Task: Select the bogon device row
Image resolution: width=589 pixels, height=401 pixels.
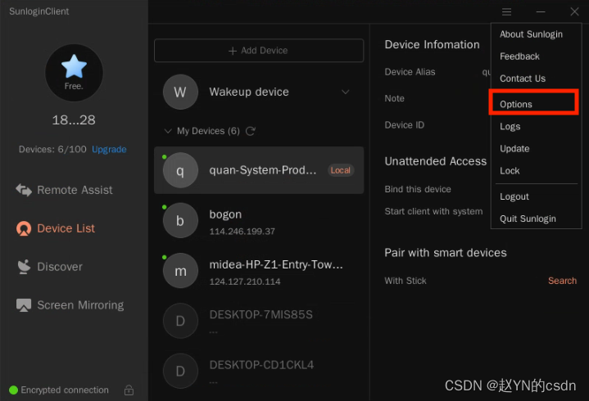Action: (259, 221)
